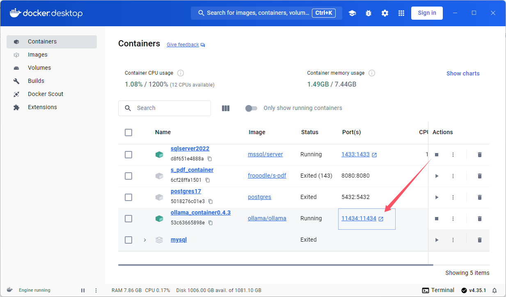Image resolution: width=506 pixels, height=297 pixels.
Task: Copy container ID 53c63665898e
Action: click(211, 223)
